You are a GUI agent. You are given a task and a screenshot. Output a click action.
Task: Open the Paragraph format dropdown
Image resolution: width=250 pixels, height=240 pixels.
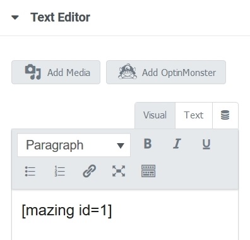point(74,145)
